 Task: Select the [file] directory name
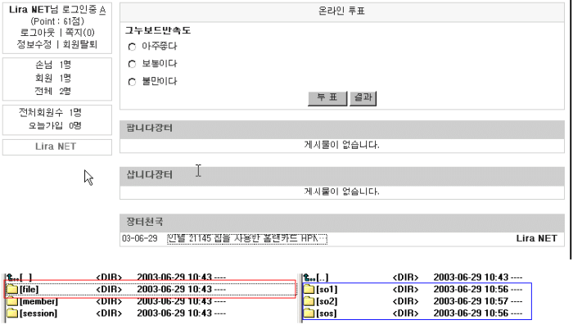click(x=29, y=290)
